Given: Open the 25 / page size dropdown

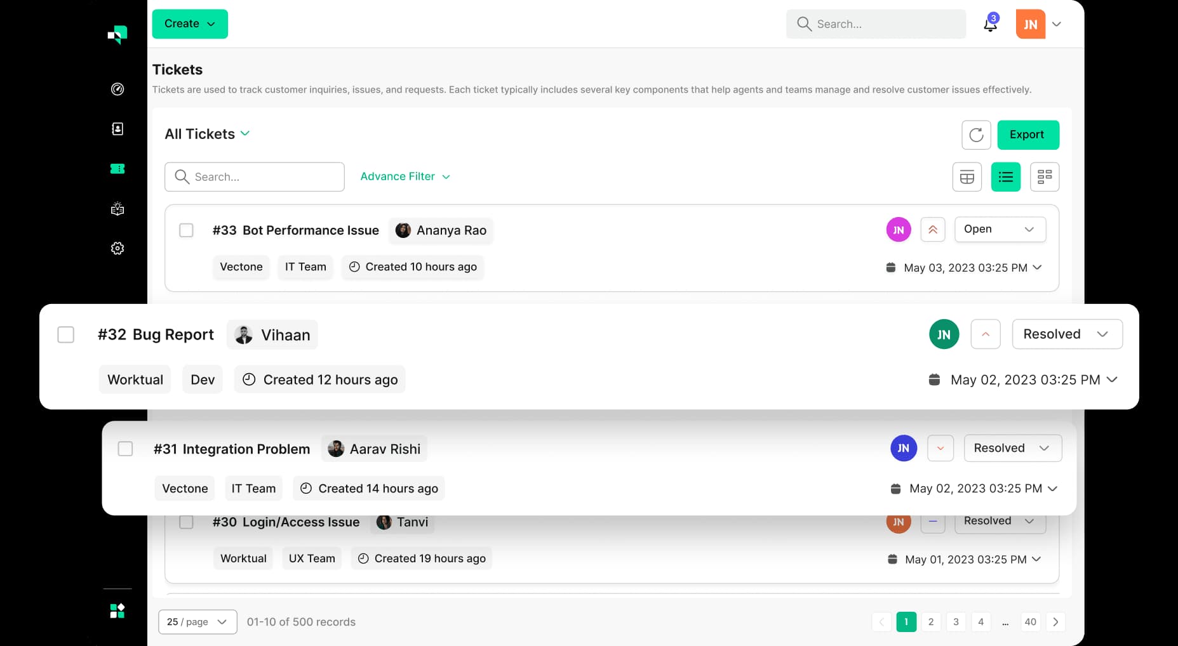Looking at the screenshot, I should click(x=197, y=622).
